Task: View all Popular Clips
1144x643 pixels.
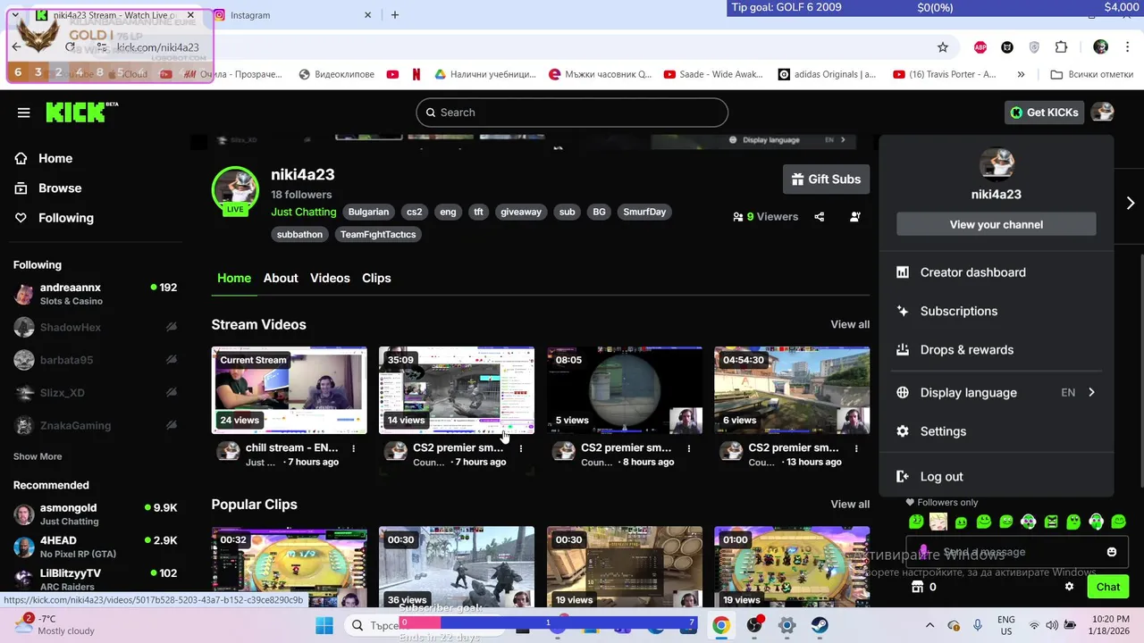Action: 850,505
